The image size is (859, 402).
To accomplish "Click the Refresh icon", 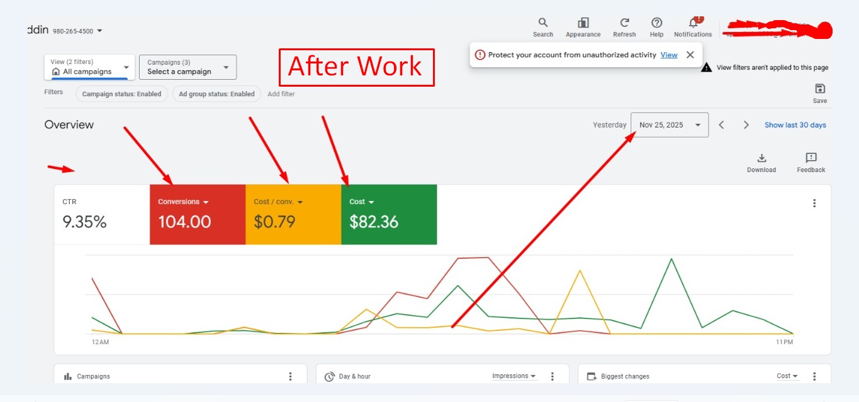I will click(624, 23).
